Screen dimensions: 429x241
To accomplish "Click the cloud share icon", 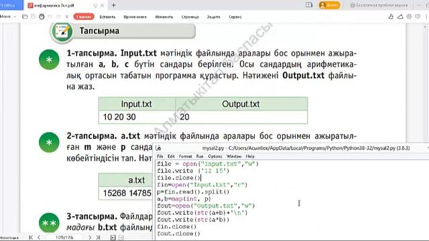I will [400, 17].
